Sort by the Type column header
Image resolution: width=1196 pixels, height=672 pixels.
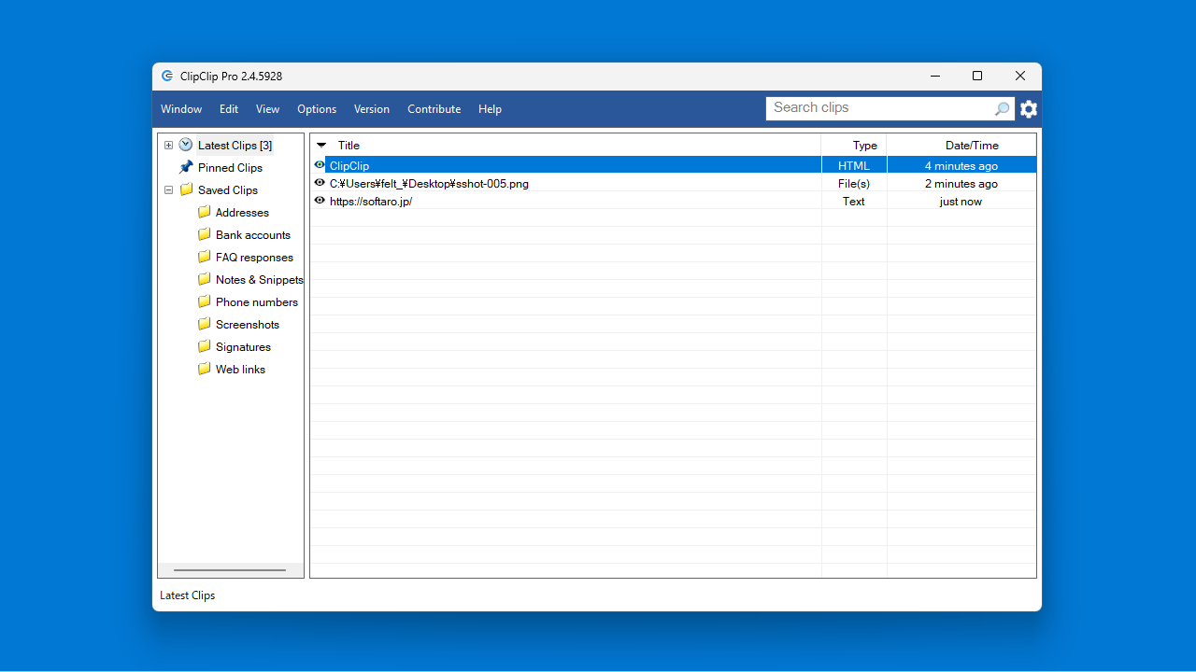(x=854, y=145)
